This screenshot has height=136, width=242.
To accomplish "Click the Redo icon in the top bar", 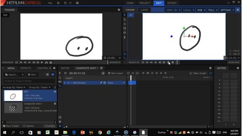I will [x=70, y=3].
